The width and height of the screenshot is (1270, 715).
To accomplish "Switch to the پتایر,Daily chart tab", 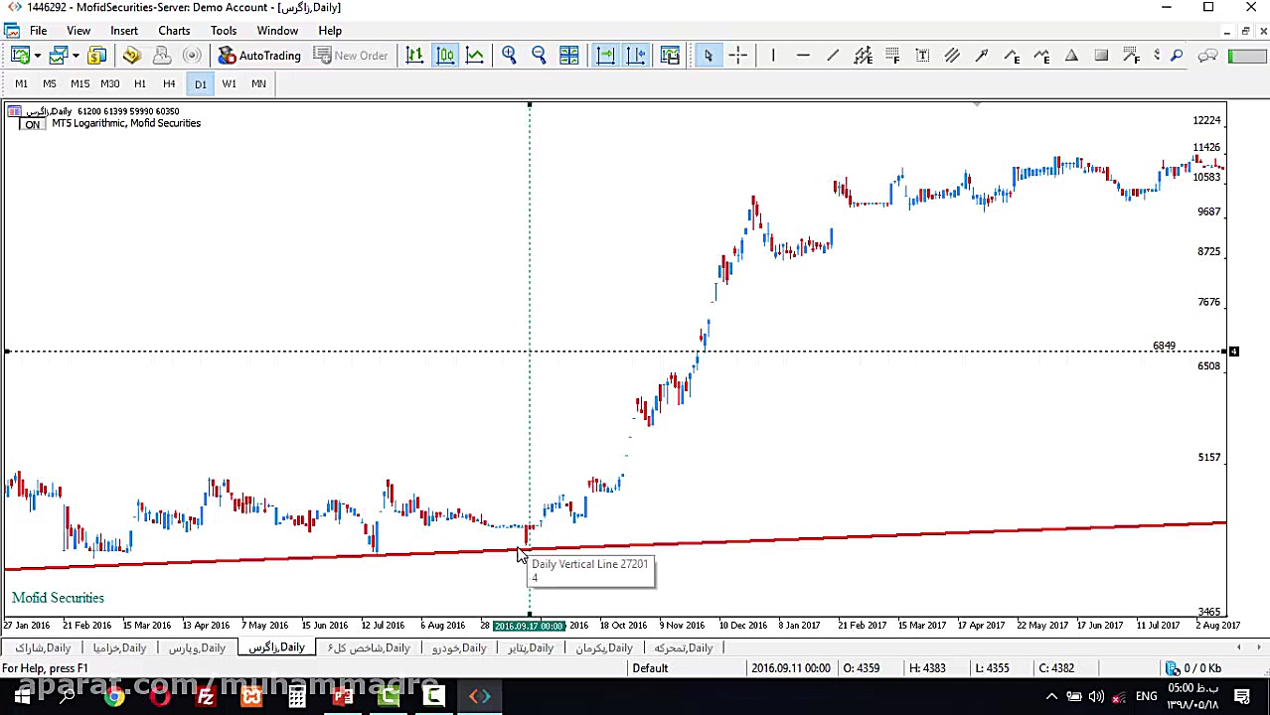I will (531, 648).
